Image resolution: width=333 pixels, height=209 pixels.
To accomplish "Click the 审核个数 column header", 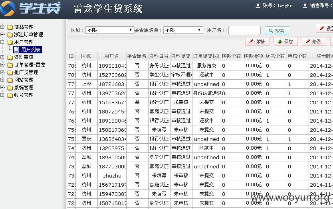I will [x=298, y=56].
